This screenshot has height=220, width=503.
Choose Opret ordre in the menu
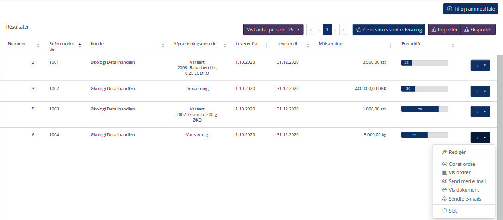pos(461,164)
